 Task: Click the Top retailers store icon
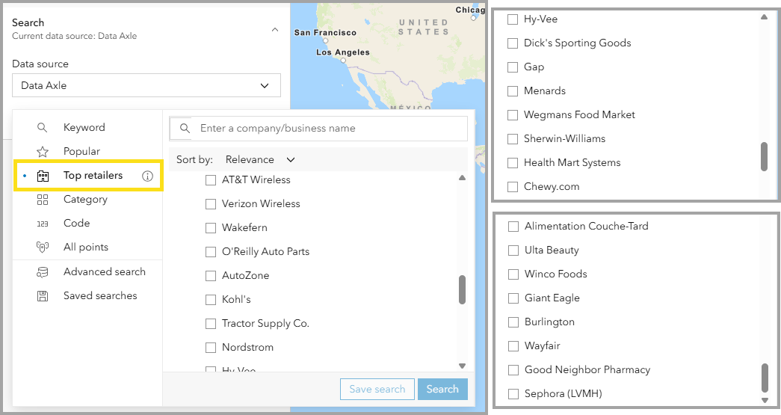click(x=43, y=176)
